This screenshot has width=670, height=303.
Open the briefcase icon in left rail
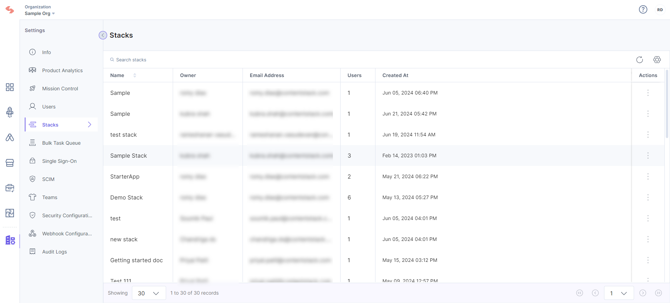[x=10, y=188]
